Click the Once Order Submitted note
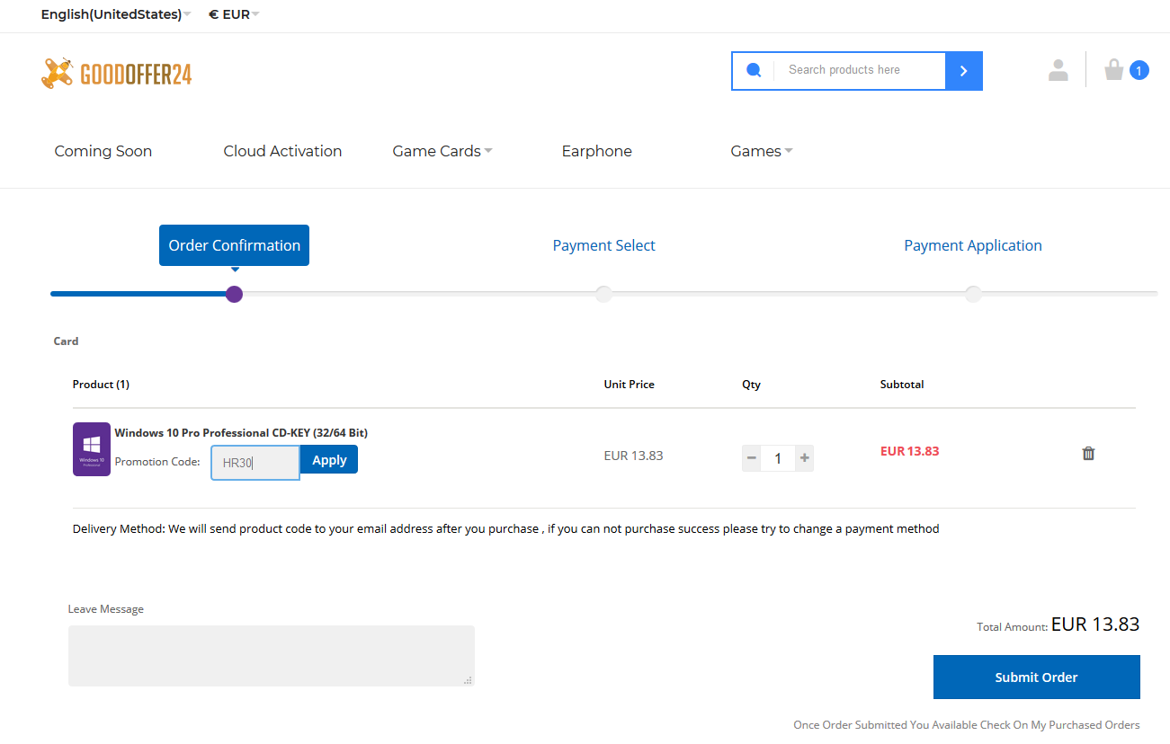Screen dimensions: 1170x744 966,725
